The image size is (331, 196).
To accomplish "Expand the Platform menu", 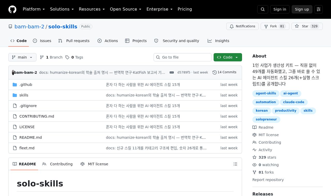I will 34,9.
